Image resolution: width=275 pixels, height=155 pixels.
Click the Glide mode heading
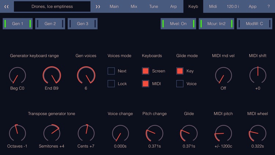click(187, 56)
